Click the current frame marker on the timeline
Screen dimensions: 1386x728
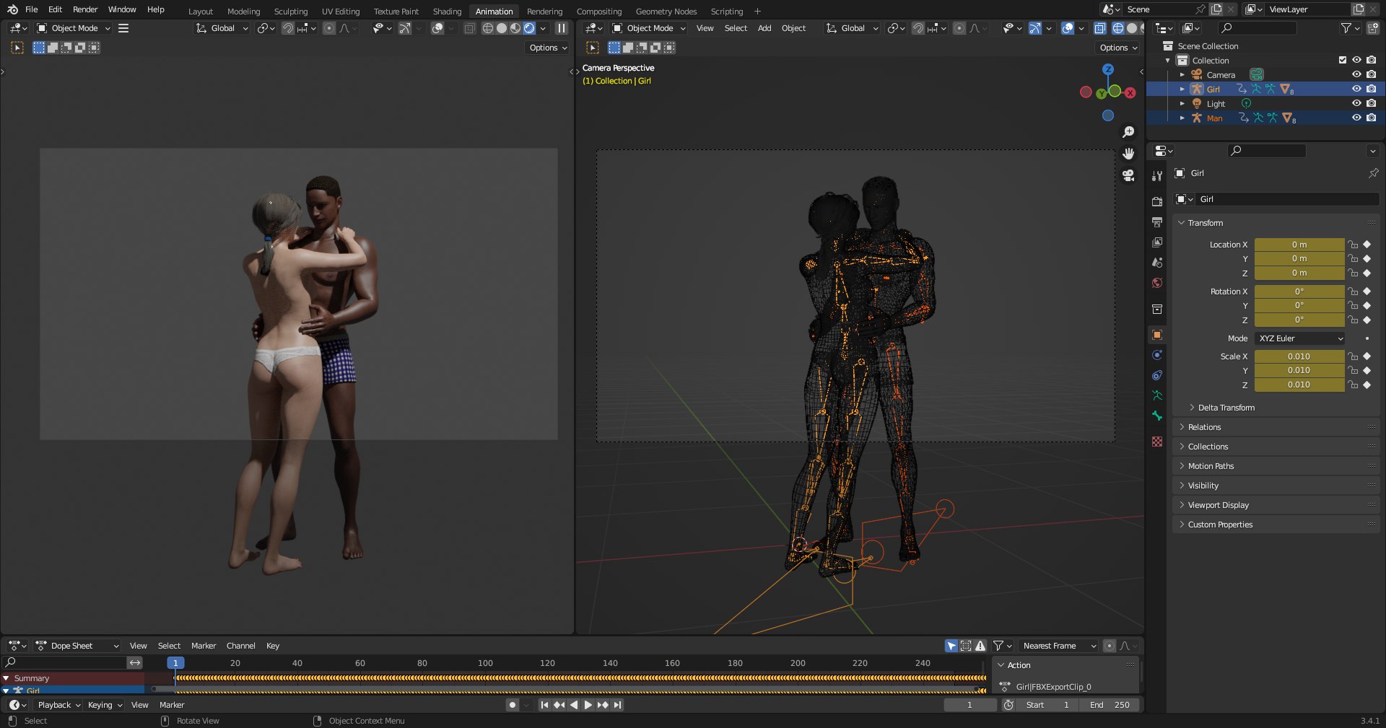(175, 662)
